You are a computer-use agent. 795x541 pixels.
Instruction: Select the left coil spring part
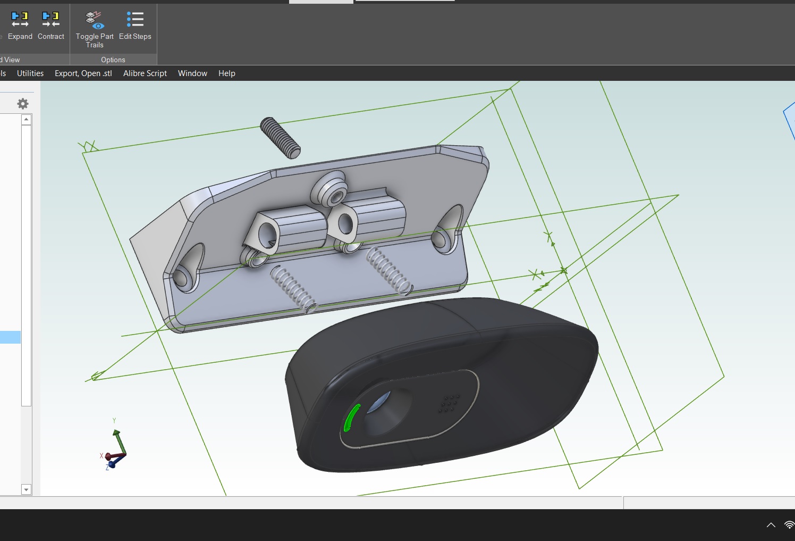coord(293,289)
